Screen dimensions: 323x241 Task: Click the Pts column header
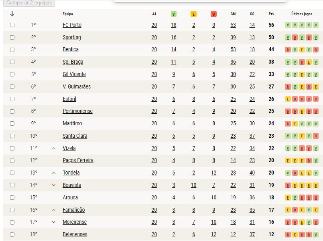point(271,14)
